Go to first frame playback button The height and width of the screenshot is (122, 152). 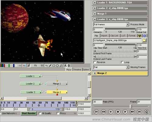coord(96,112)
